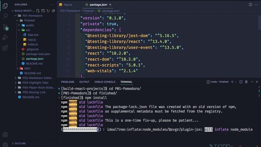
Task: Switch to the Debug Console tab
Action: [x=105, y=82]
